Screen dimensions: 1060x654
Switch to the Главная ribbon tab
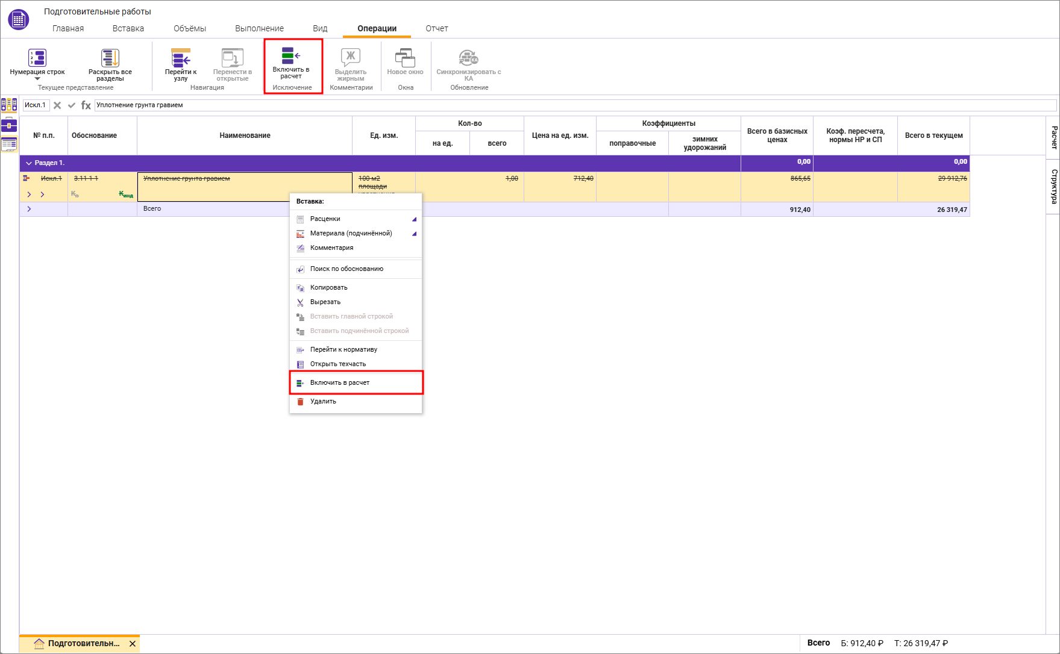[x=68, y=28]
